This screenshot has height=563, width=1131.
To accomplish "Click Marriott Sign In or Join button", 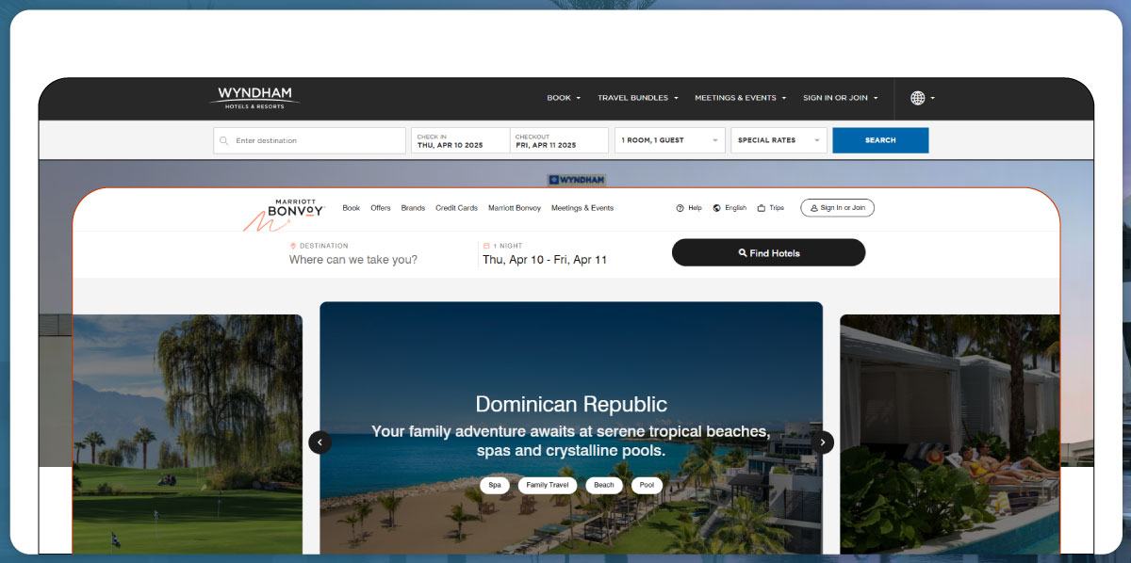I will pos(837,208).
